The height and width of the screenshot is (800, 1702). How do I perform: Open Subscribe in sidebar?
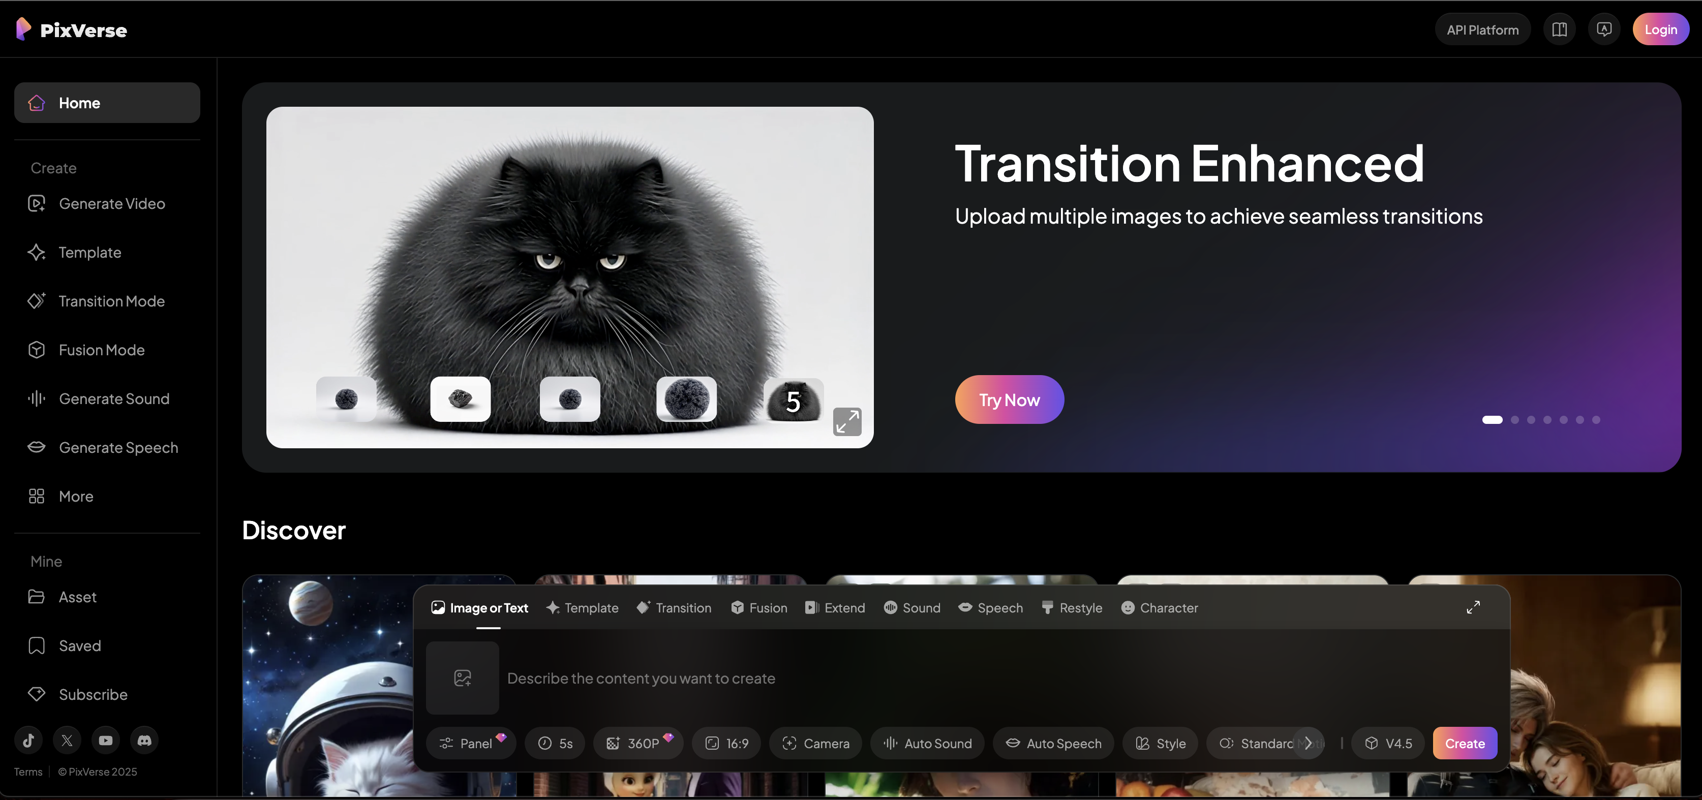click(x=107, y=695)
